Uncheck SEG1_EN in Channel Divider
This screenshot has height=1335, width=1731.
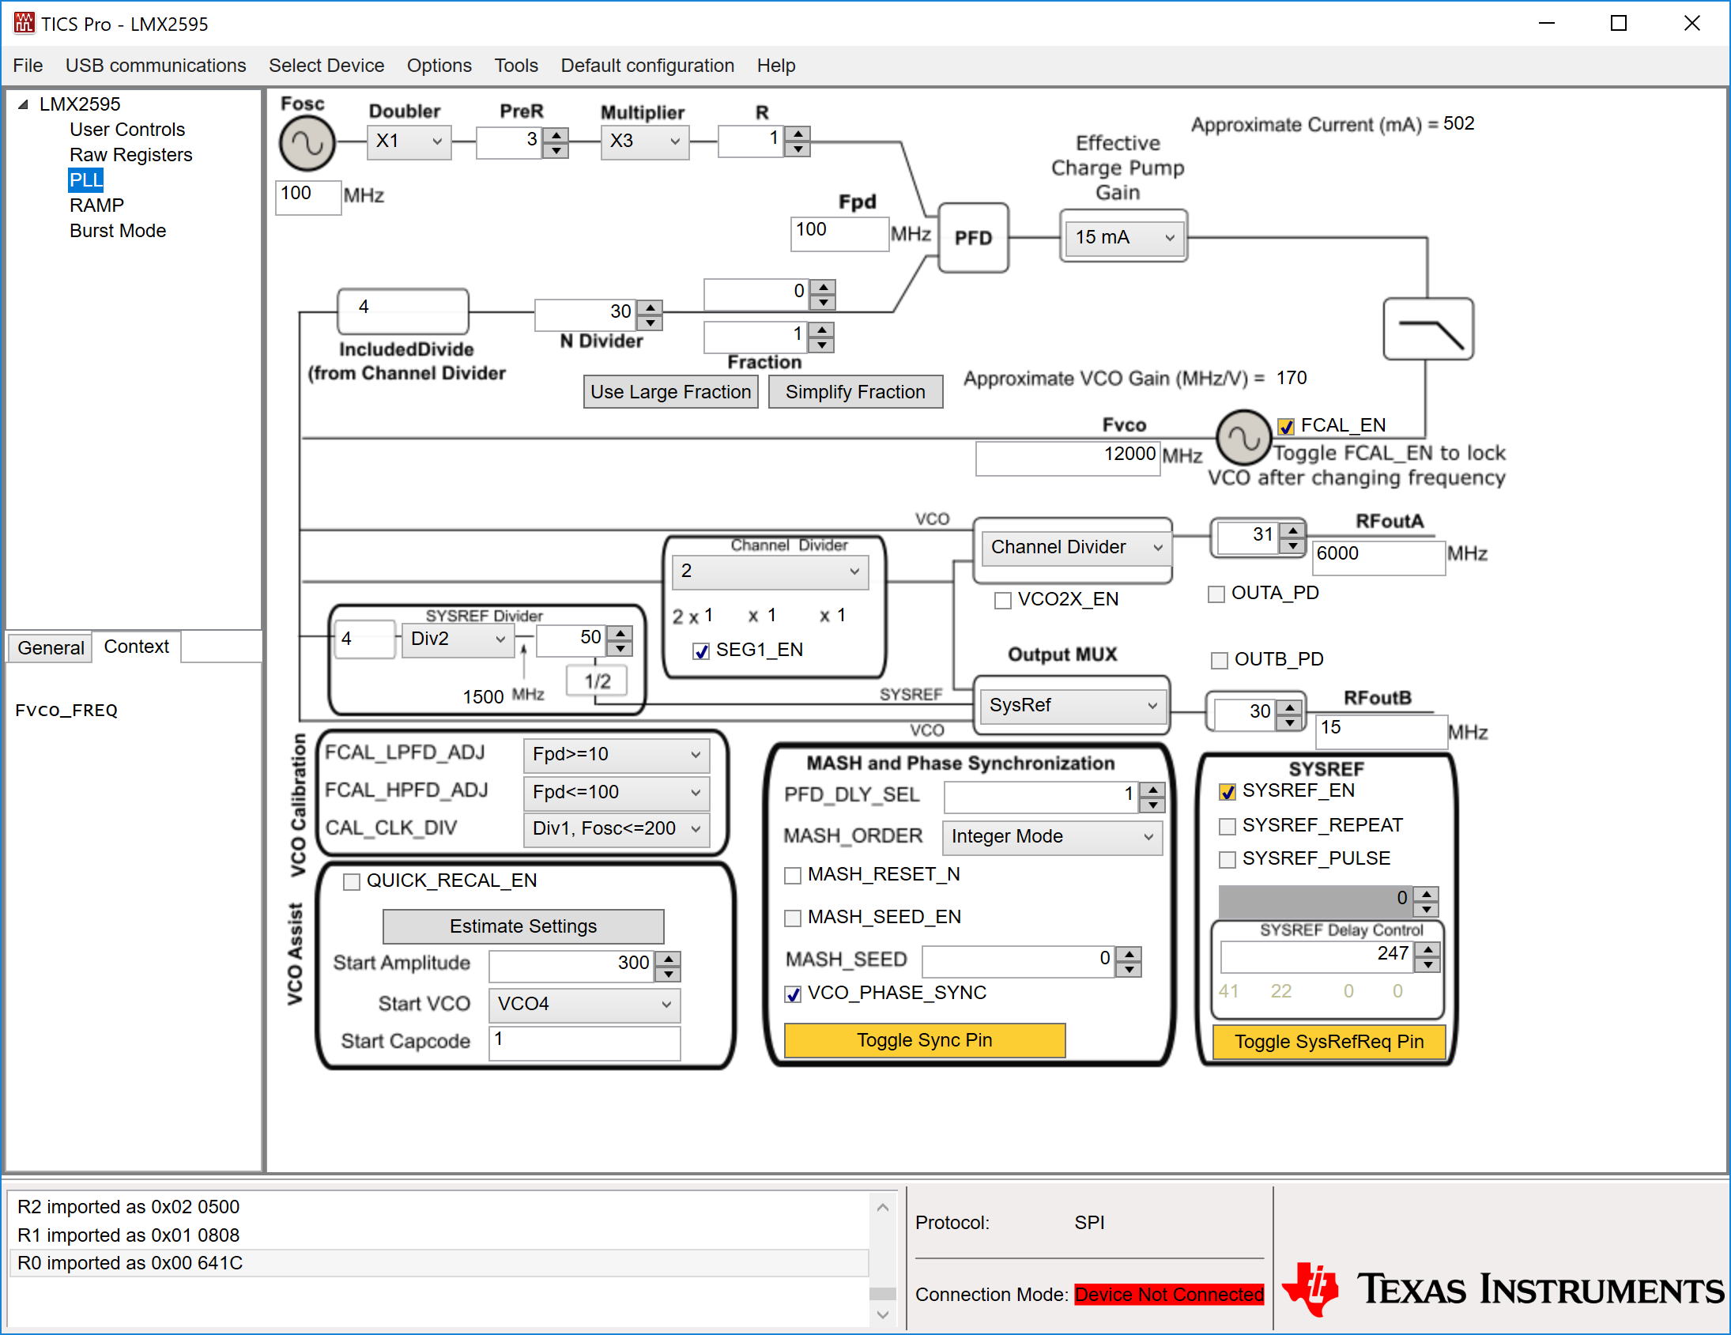(x=700, y=651)
